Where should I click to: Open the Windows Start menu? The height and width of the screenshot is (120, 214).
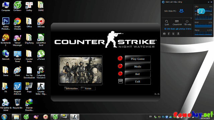(4, 117)
